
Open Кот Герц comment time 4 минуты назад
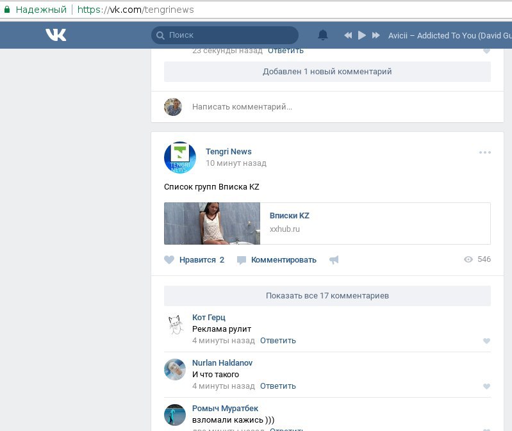(224, 341)
